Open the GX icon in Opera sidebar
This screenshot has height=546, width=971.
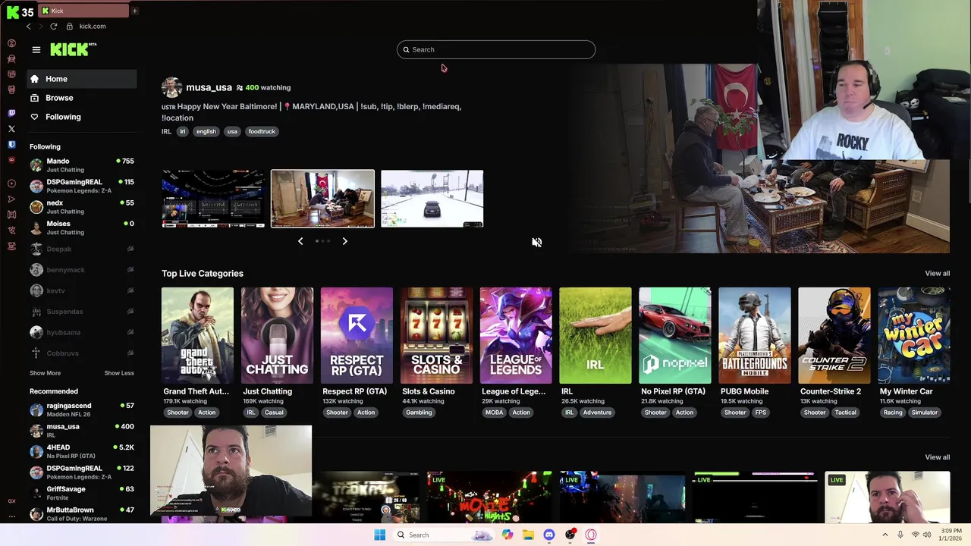(11, 501)
